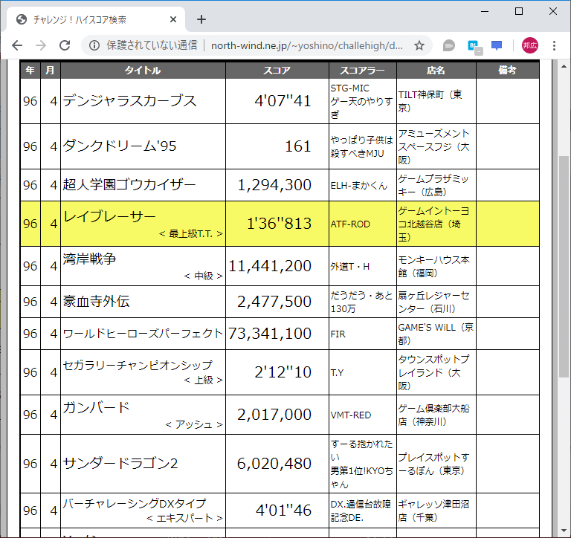Click score 1'36"813
The height and width of the screenshot is (538, 571).
[x=280, y=224]
